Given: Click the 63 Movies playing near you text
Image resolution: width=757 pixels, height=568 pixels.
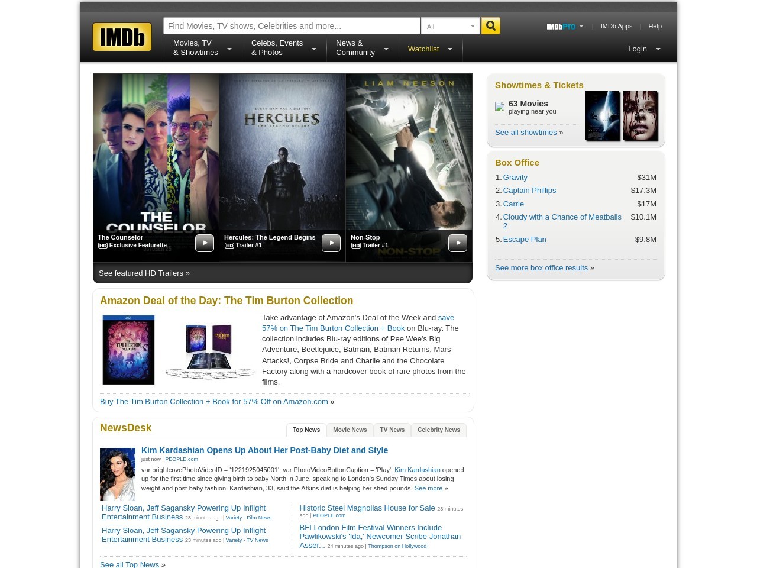Looking at the screenshot, I should point(532,107).
